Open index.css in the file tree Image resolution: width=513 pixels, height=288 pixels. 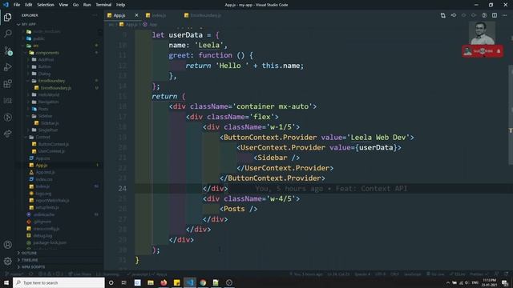tap(44, 179)
